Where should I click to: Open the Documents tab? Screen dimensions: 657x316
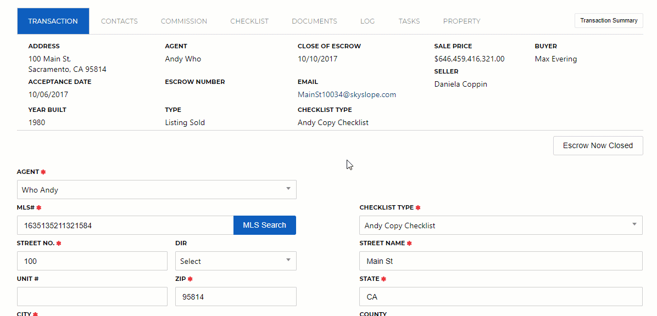coord(314,21)
